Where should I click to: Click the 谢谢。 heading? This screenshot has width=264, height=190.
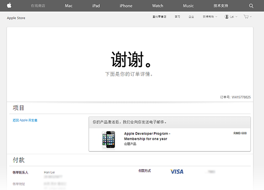[x=131, y=59]
